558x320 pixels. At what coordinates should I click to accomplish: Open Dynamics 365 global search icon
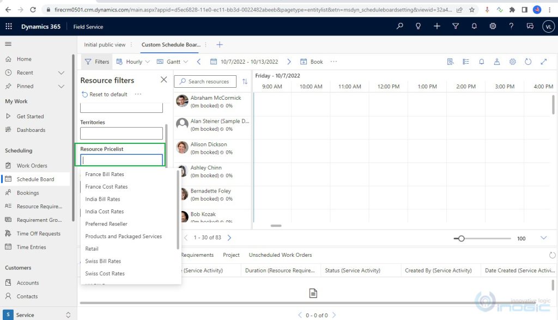click(399, 26)
